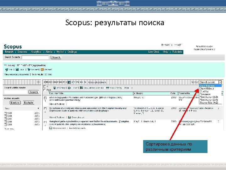
Task: Click Show abstract icon under third result
Action: coord(51,128)
